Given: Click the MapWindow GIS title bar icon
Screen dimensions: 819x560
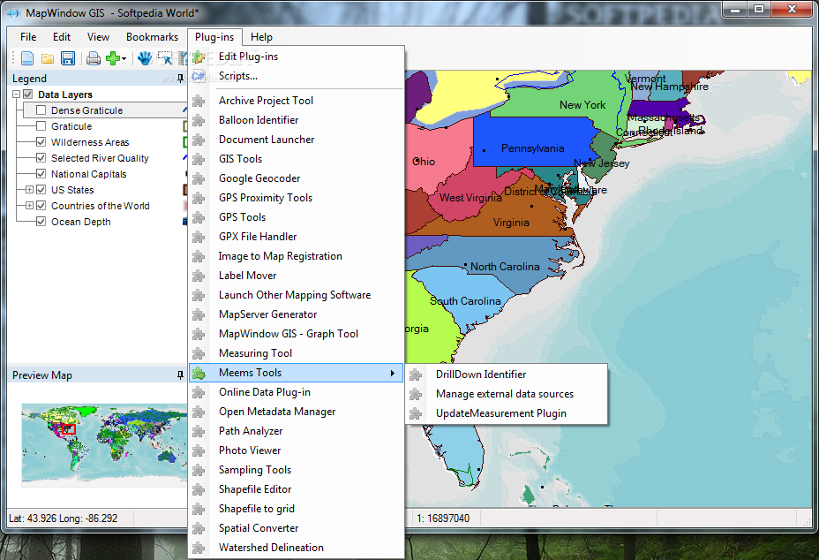Looking at the screenshot, I should pyautogui.click(x=14, y=13).
